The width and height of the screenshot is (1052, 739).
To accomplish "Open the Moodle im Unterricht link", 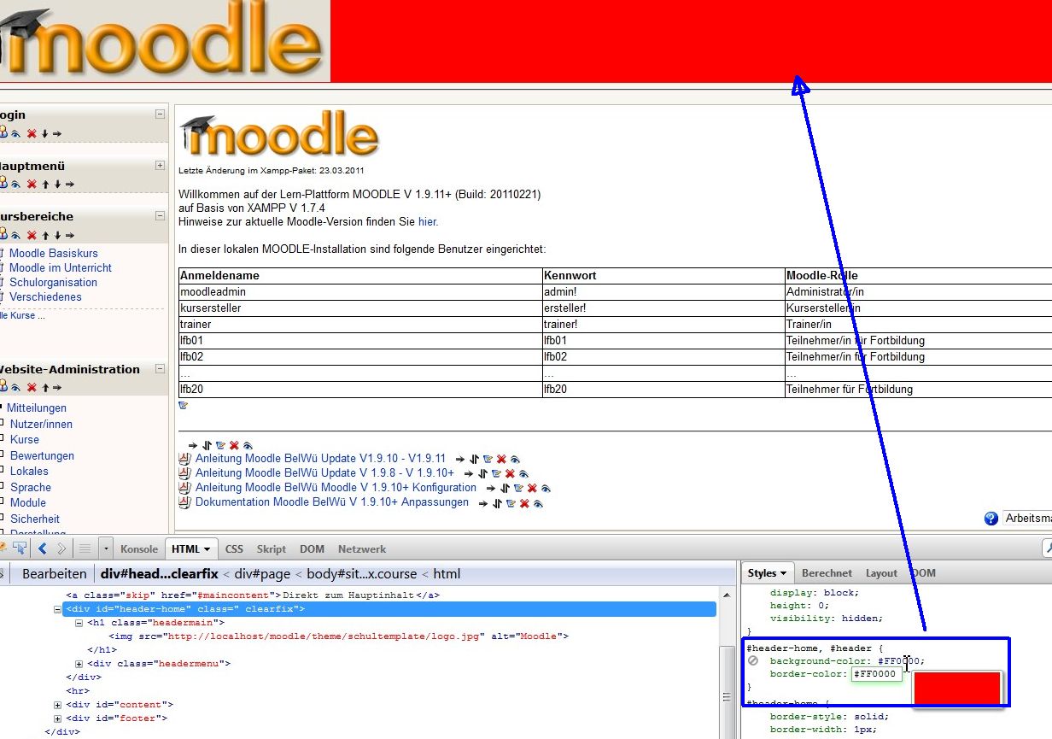I will tap(61, 267).
